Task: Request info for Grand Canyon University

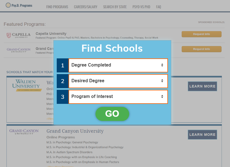Action: coord(202,49)
